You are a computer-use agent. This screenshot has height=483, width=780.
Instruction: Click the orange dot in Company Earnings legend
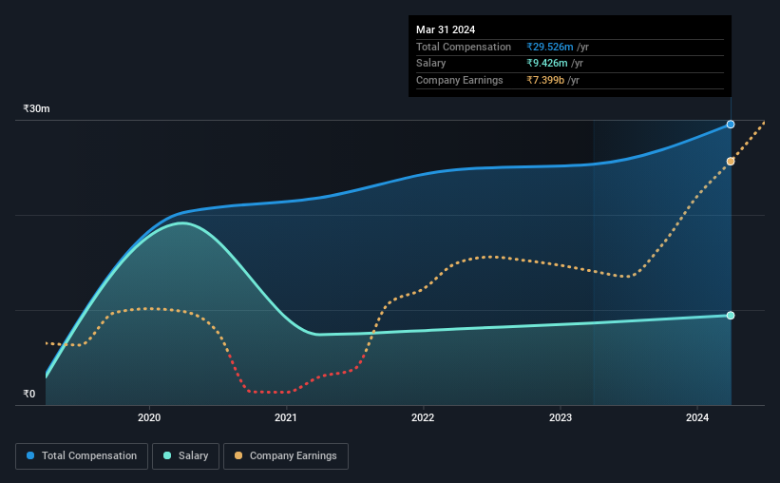click(238, 455)
